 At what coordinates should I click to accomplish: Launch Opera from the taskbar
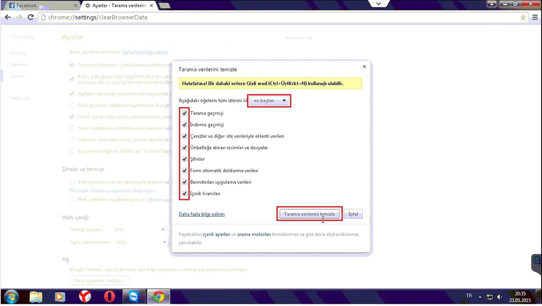click(x=109, y=297)
